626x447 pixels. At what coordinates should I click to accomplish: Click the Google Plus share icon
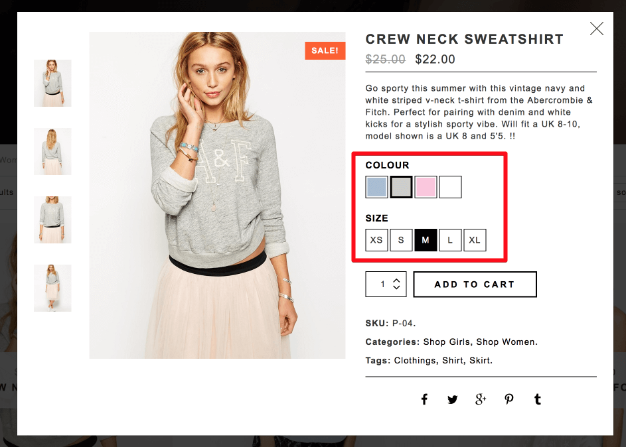[x=481, y=399]
